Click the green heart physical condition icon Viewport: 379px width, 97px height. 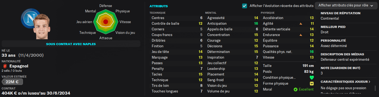(x=312, y=78)
